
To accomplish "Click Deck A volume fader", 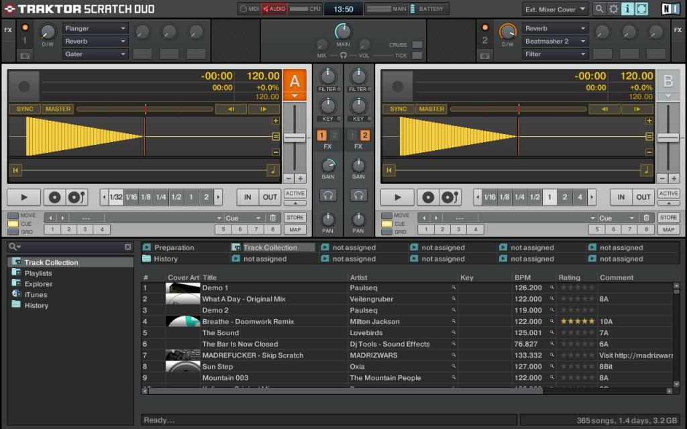I will pos(295,137).
